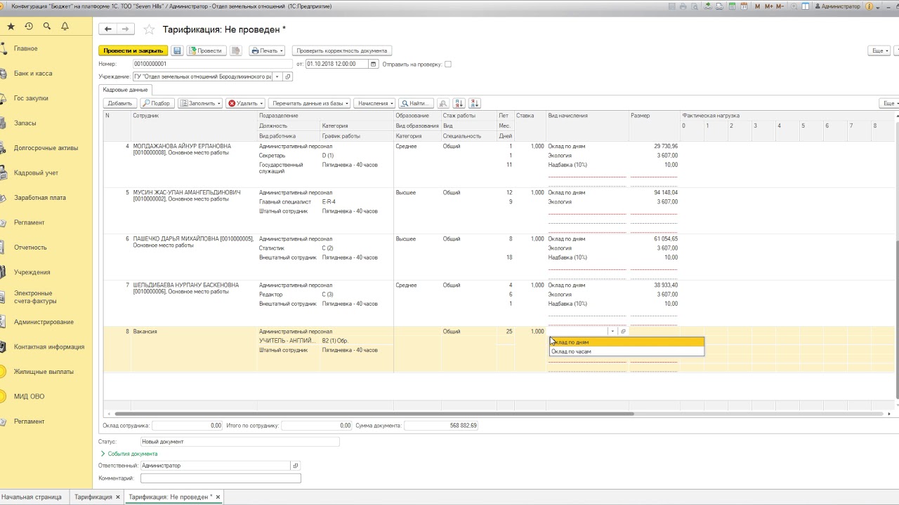899x505 pixels.
Task: Click the Провести button
Action: [206, 50]
